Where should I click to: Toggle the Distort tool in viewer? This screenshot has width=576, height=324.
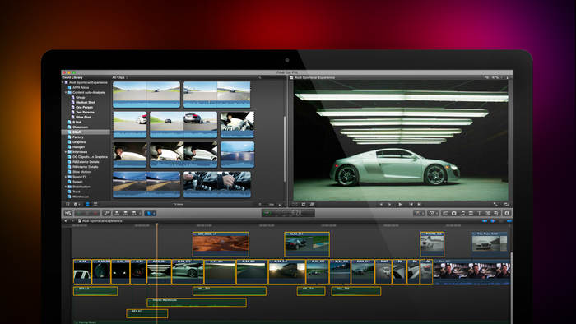(x=312, y=205)
